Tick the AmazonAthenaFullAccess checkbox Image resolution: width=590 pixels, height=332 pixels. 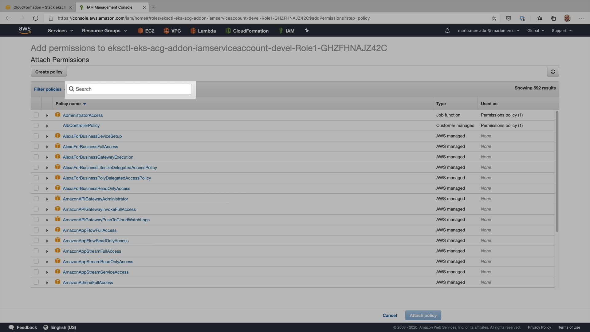36,282
